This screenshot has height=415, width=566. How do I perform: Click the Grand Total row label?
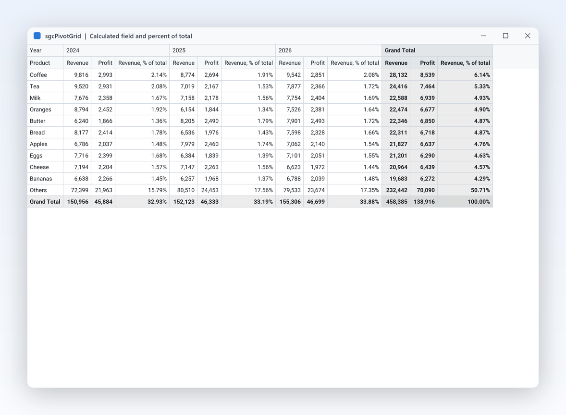click(45, 202)
